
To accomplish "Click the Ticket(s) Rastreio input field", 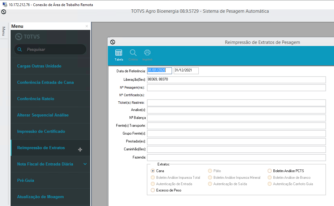I will click(236, 103).
